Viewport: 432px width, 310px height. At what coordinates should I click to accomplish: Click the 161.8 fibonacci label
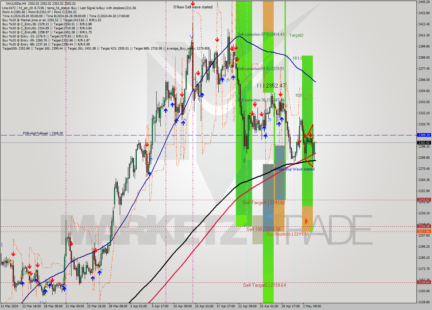[x=297, y=58]
